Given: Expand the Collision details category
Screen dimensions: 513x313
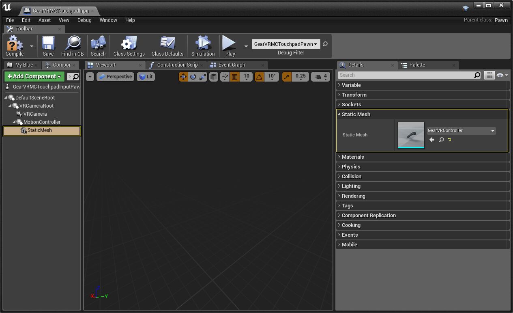Looking at the screenshot, I should click(351, 177).
